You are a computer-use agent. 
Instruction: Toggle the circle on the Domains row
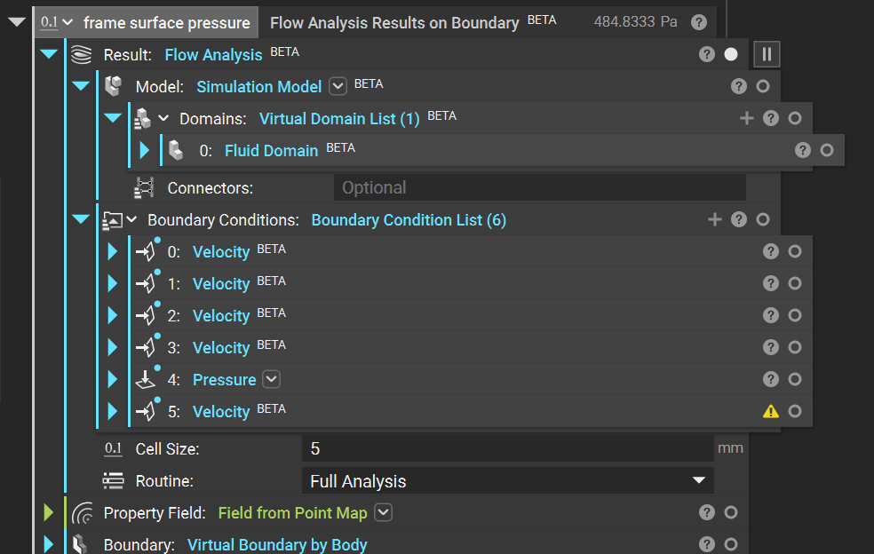[x=795, y=118]
